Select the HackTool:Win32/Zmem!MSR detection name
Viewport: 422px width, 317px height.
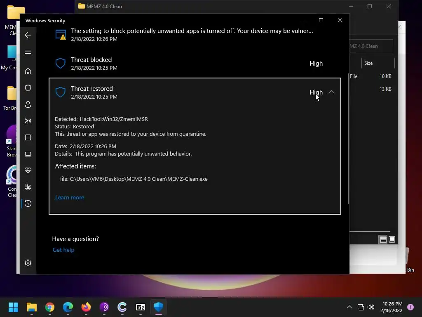(x=114, y=119)
